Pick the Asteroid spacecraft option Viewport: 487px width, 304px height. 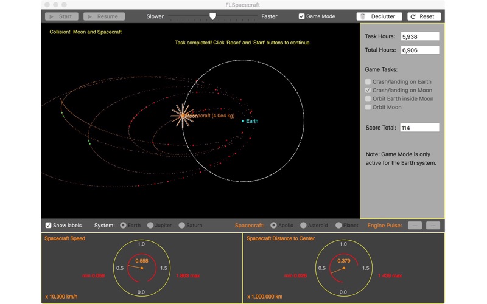coord(303,226)
